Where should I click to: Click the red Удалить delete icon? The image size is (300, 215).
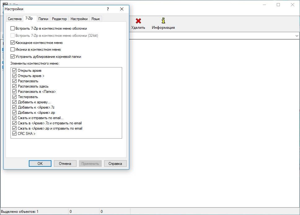[x=138, y=21]
